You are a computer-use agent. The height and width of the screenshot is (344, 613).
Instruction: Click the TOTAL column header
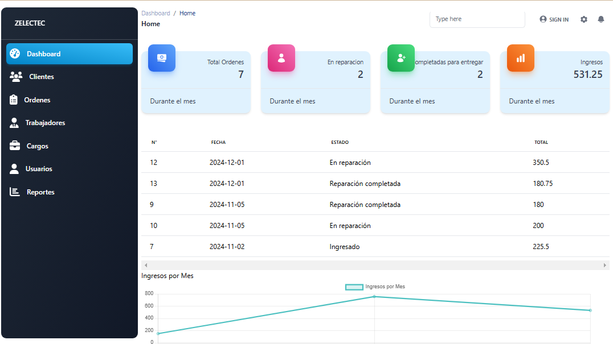click(541, 142)
